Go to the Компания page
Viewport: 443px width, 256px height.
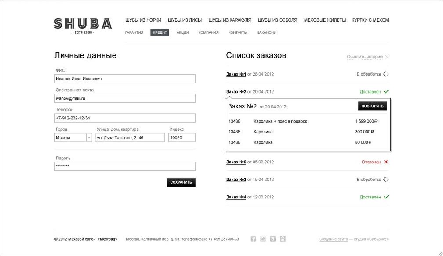coord(208,32)
